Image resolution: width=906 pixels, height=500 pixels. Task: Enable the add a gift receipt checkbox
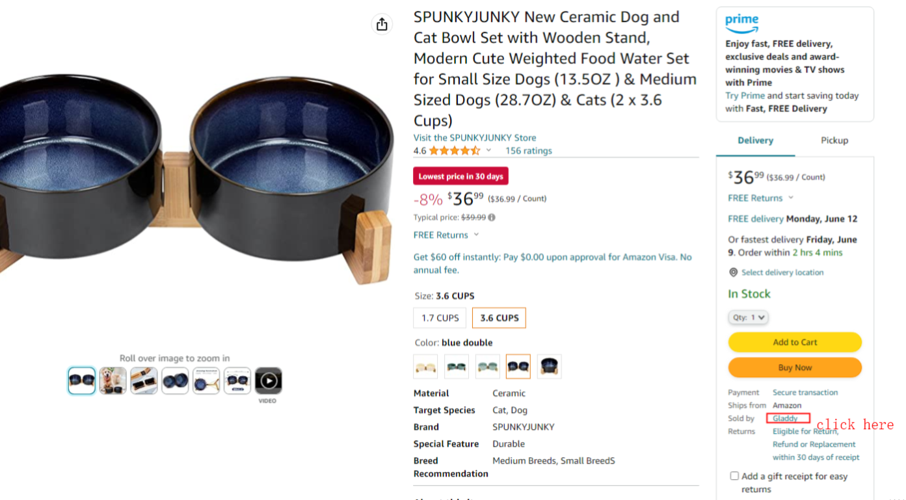(734, 476)
